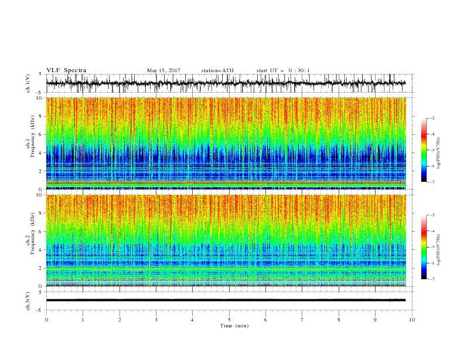Click the 'station=ATH' label
This screenshot has height=359, width=464.
[217, 70]
